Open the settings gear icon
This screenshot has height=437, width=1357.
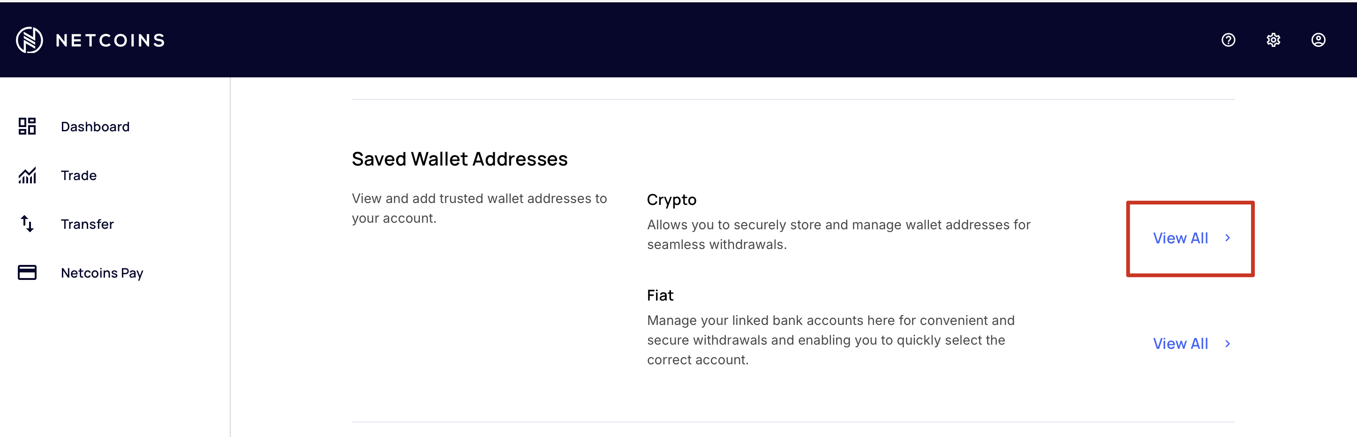pos(1274,40)
